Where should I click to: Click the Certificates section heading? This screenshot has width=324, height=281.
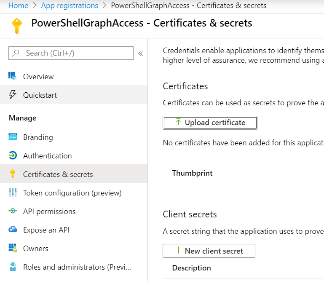tap(185, 86)
